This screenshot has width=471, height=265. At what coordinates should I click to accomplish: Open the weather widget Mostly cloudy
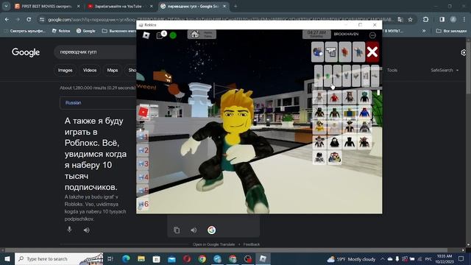(x=351, y=259)
